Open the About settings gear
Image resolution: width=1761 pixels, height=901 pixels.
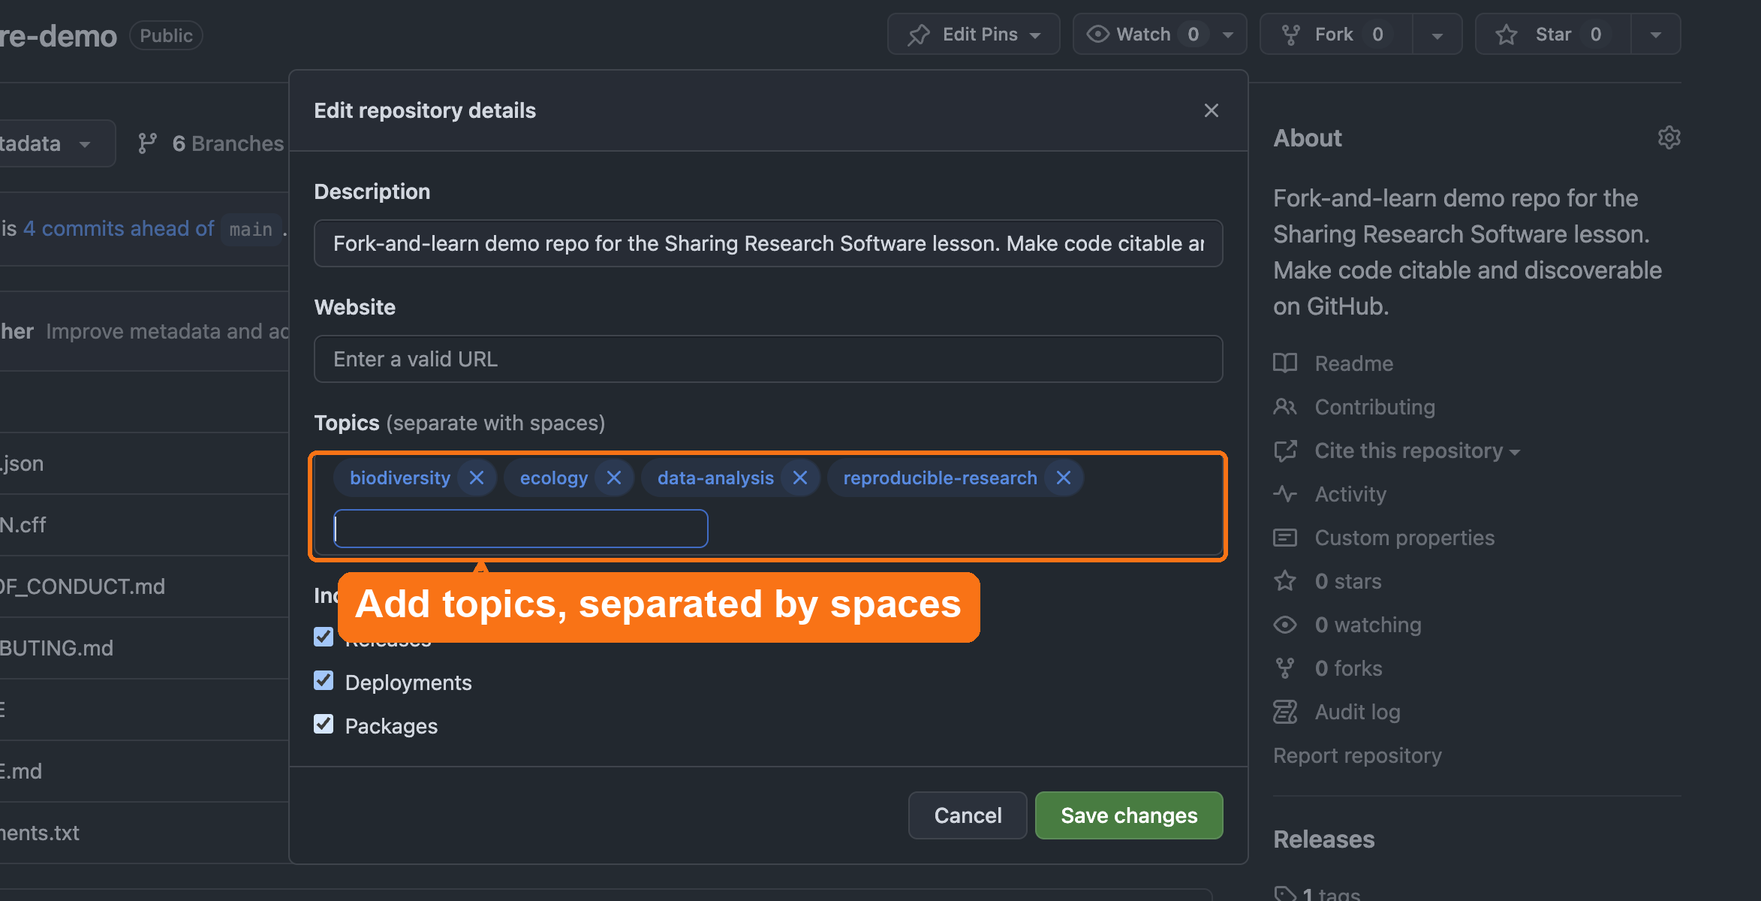[1669, 137]
